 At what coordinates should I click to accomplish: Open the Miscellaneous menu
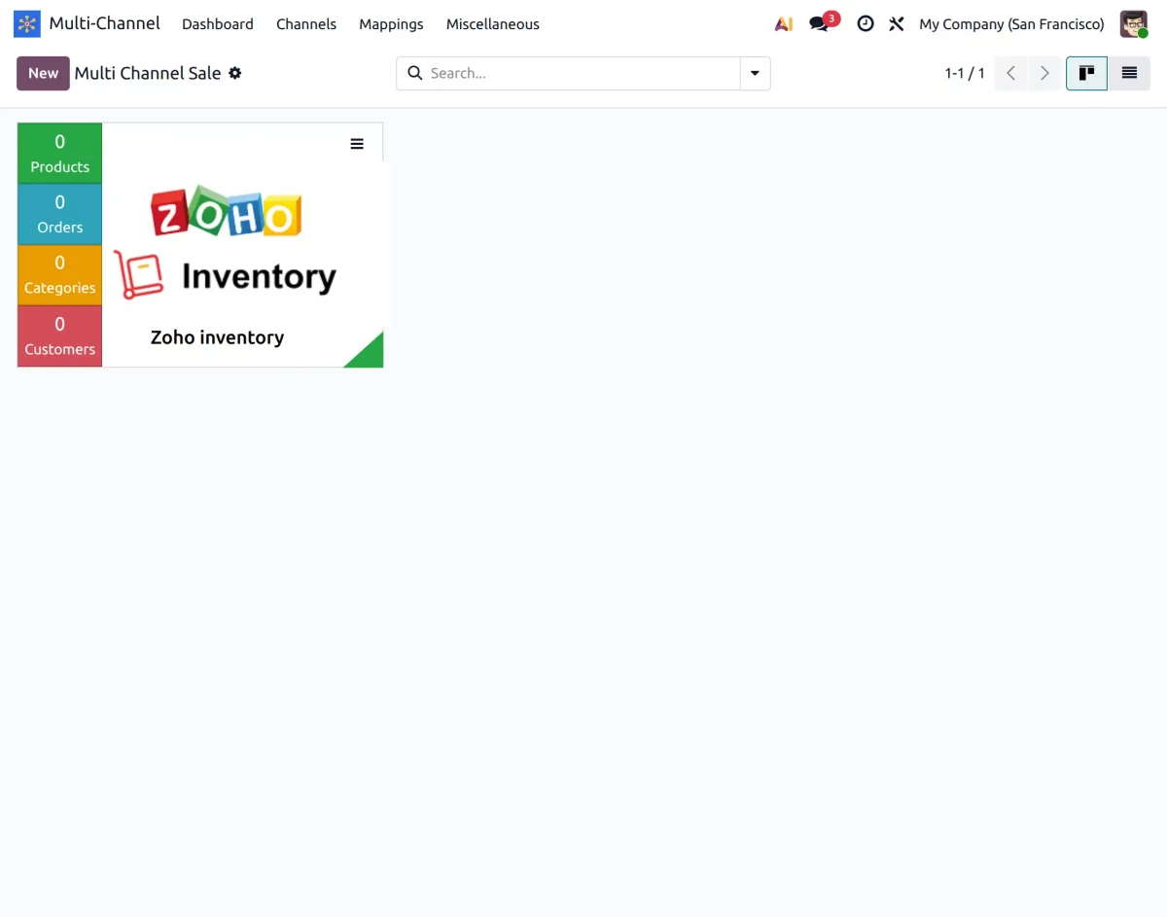(x=493, y=24)
